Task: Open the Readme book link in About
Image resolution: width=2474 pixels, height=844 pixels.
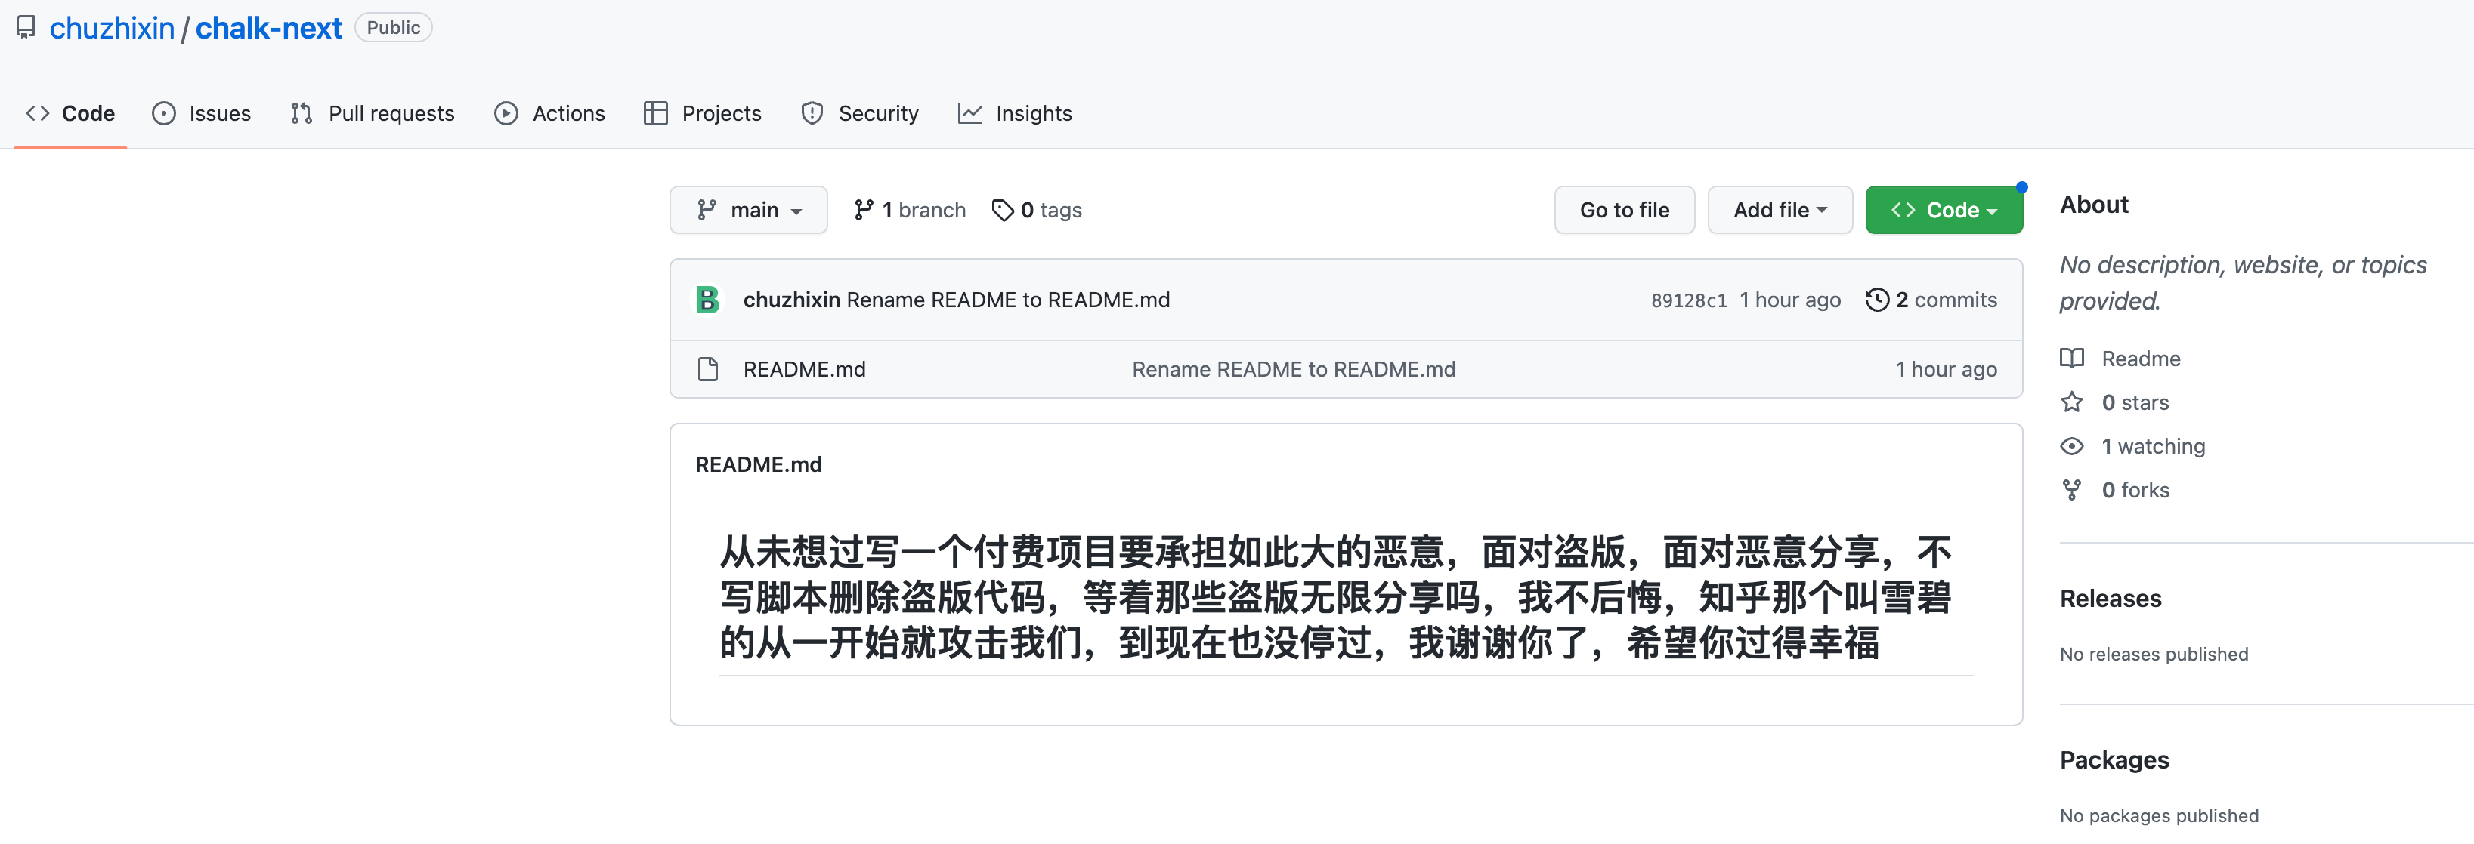Action: click(2140, 359)
